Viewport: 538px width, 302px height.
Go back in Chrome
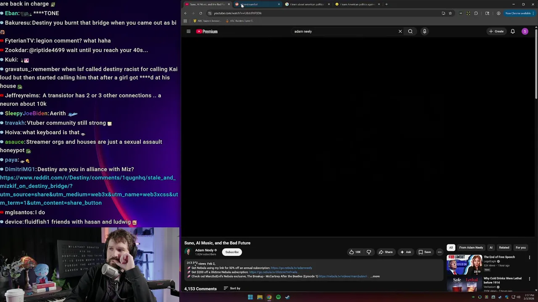[x=185, y=13]
